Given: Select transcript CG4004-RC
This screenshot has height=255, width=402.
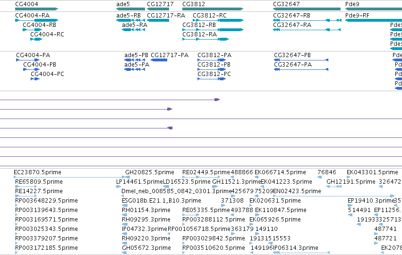Looking at the screenshot, I should coord(47,34).
